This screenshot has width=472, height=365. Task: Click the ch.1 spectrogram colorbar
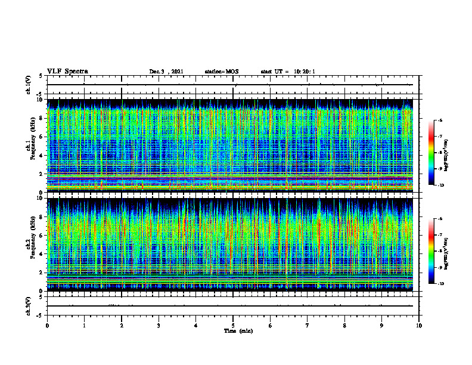(x=431, y=153)
